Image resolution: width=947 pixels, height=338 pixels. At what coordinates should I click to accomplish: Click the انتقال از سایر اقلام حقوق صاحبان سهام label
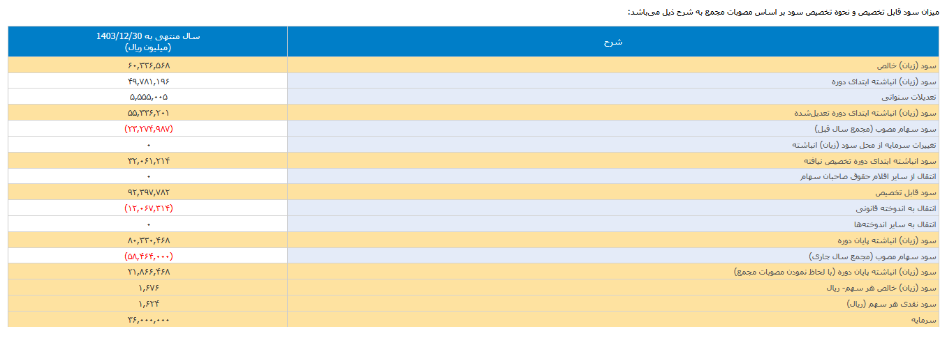[869, 176]
